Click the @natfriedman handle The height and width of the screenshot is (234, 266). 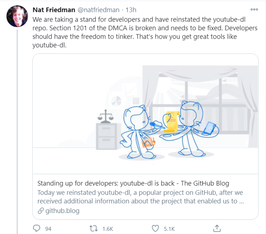click(x=98, y=10)
